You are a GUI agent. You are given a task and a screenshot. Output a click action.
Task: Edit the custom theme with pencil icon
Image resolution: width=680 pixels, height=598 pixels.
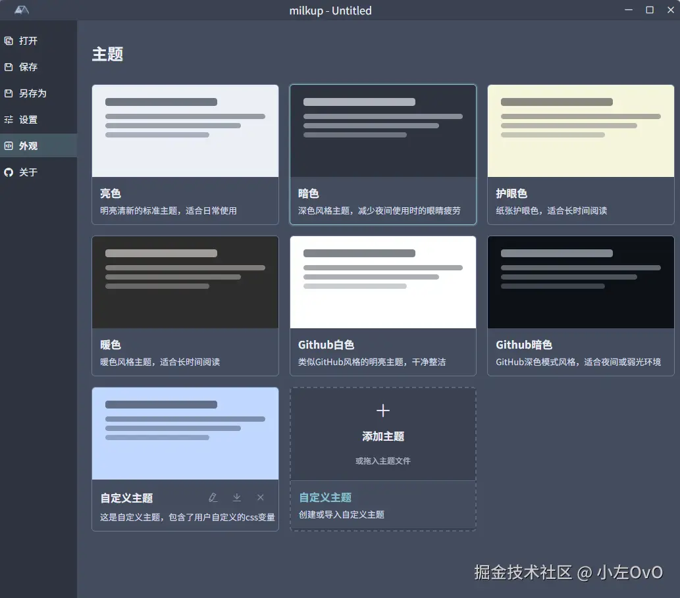(x=213, y=497)
